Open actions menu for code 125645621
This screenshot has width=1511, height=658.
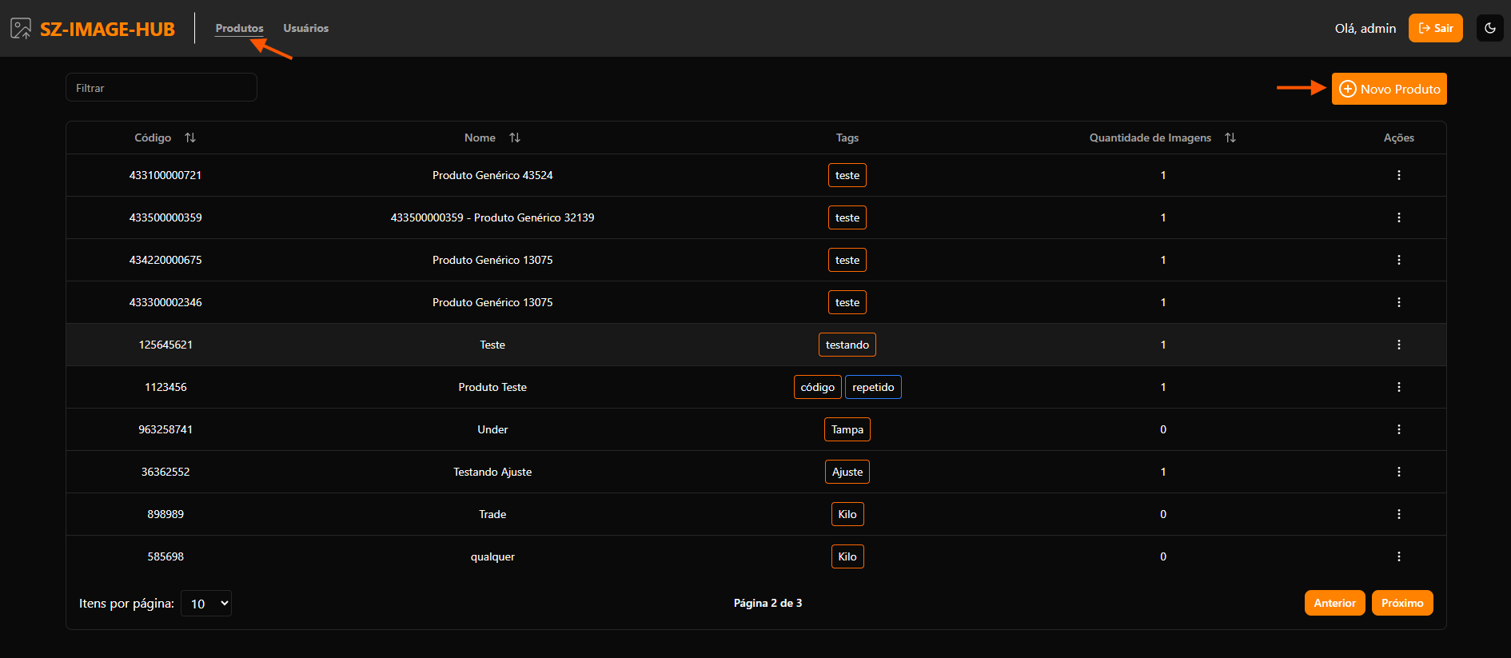coord(1398,345)
